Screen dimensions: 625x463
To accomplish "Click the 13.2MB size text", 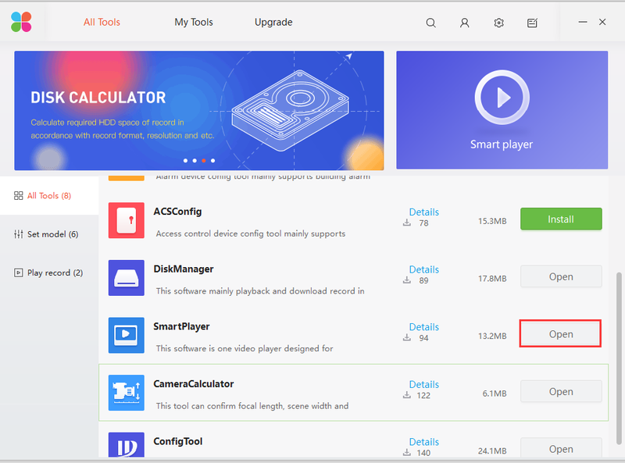I will [x=492, y=336].
